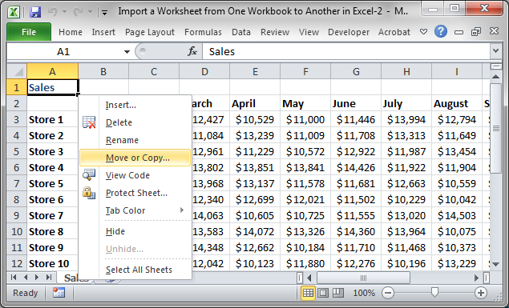
Task: Open the Page Layout ribbon tab
Action: point(150,32)
